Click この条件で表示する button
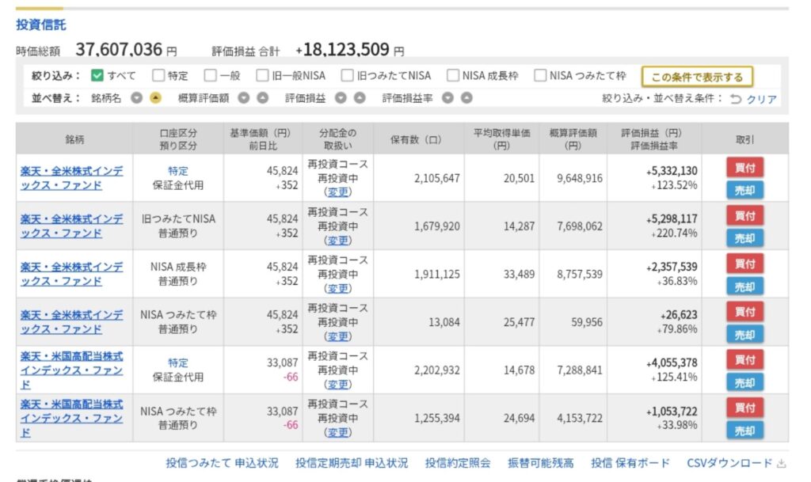Viewport: 811px width, 482px height. point(697,77)
